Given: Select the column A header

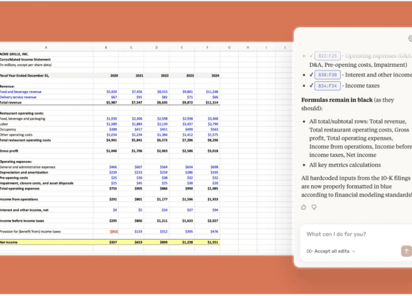Looking at the screenshot, I should pyautogui.click(x=46, y=47).
